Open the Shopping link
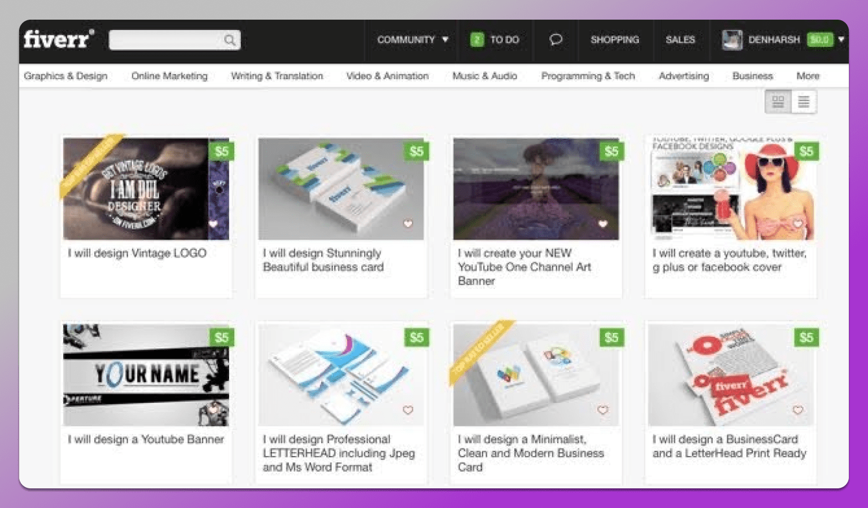This screenshot has height=508, width=868. (x=615, y=40)
